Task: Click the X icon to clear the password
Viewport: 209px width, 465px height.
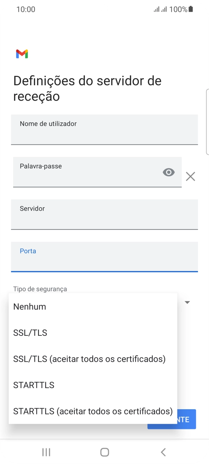Action: 190,177
